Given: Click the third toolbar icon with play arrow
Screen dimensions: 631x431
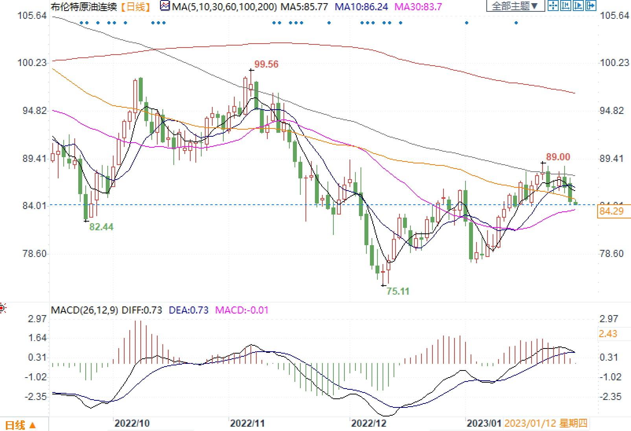Looking at the screenshot, I should 578,6.
